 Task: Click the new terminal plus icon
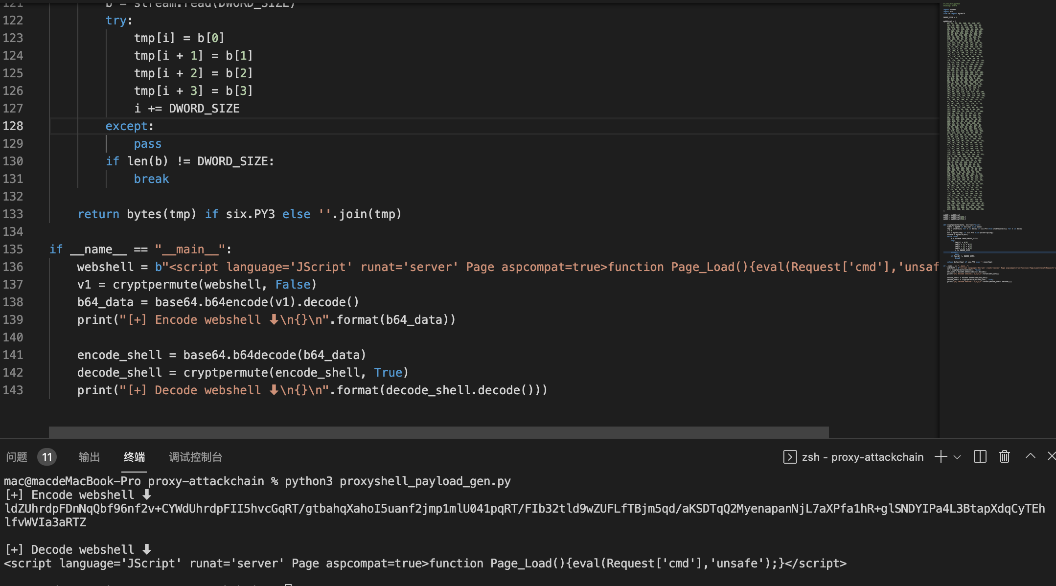click(940, 457)
